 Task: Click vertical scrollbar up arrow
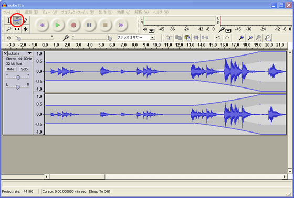click(290, 52)
